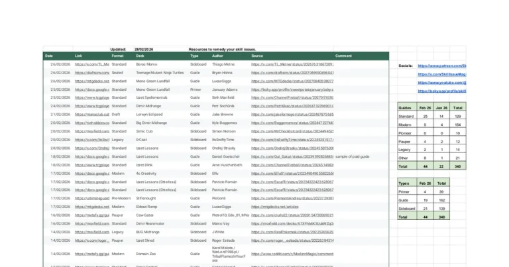Image resolution: width=509 pixels, height=267 pixels.
Task: Open the manaclub link for Lorwyn Eclipsed
Action: [x=92, y=115]
